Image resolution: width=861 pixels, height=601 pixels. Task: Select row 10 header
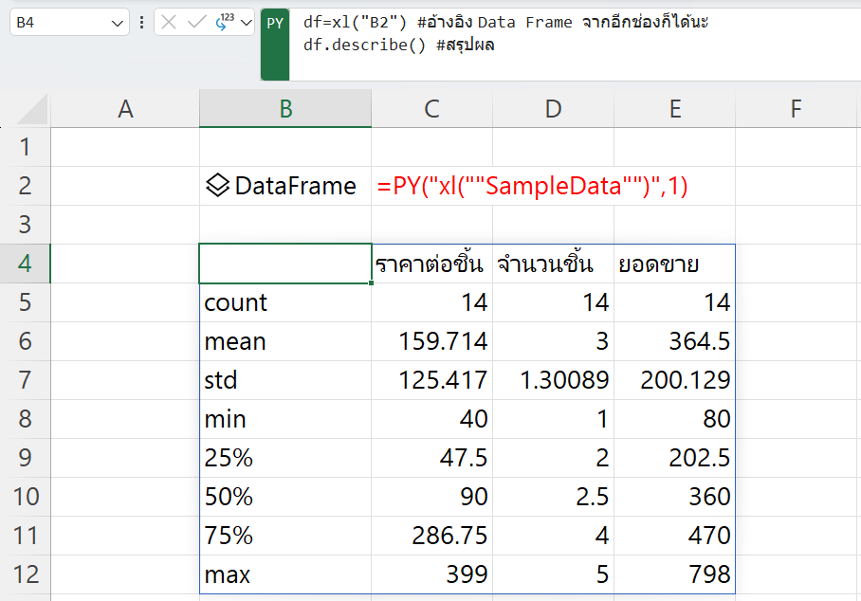[26, 497]
